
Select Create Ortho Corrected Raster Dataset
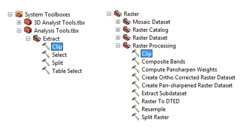coord(188,77)
